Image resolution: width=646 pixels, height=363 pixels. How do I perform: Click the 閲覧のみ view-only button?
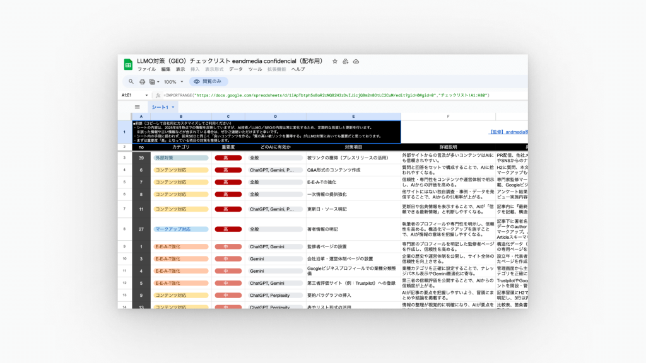click(209, 82)
